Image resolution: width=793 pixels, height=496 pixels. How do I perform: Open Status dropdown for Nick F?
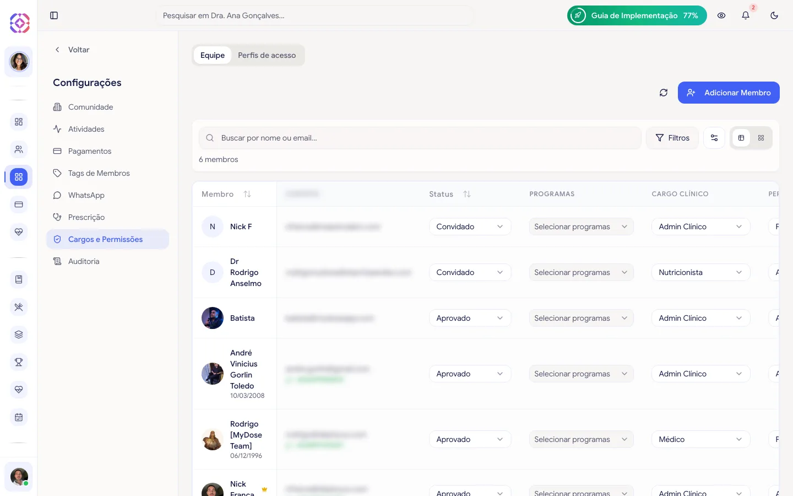point(470,227)
